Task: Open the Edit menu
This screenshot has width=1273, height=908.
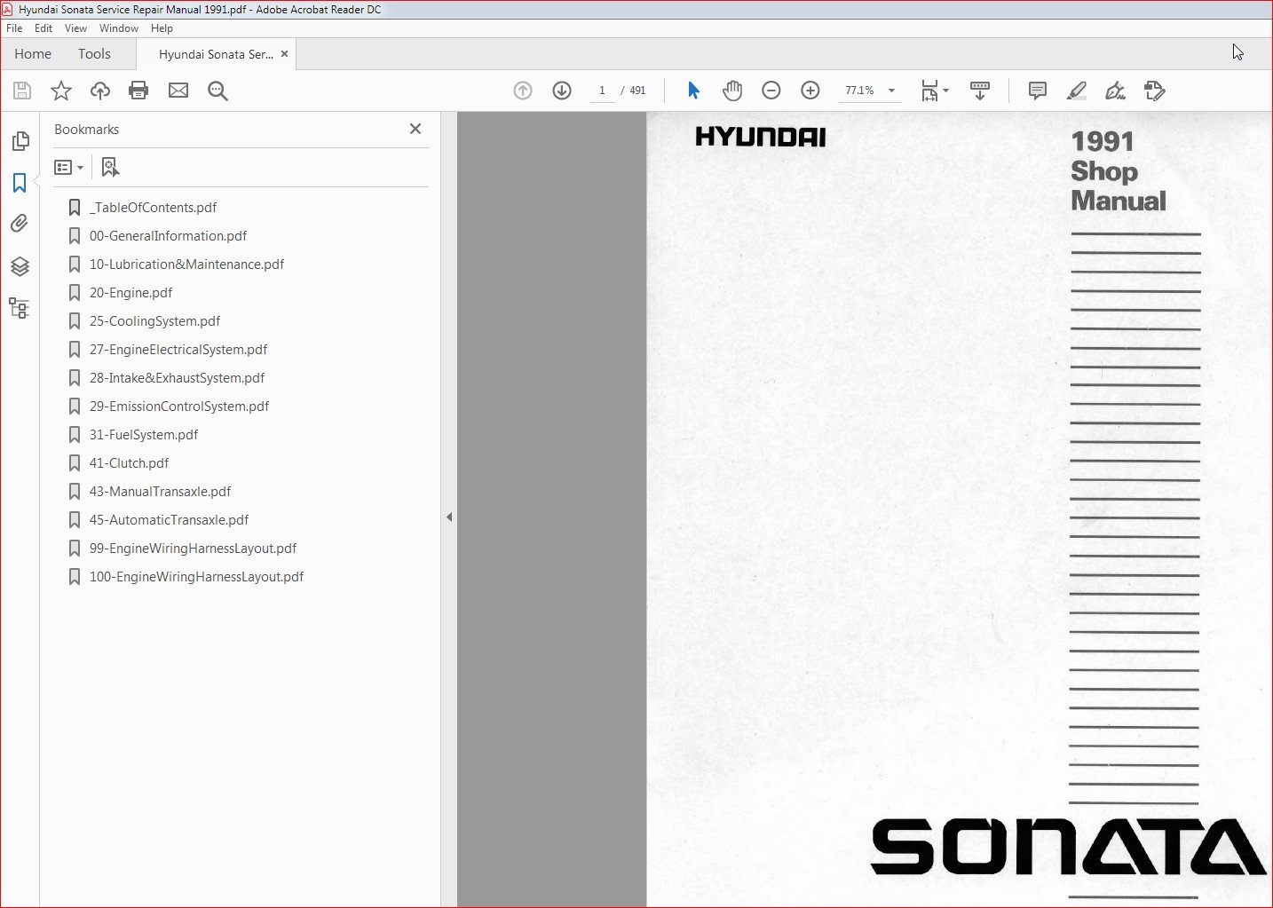Action: pyautogui.click(x=43, y=28)
